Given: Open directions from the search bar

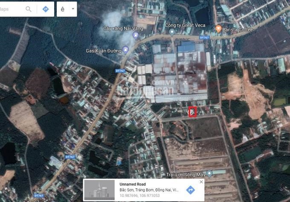Looking at the screenshot, I should [x=46, y=9].
